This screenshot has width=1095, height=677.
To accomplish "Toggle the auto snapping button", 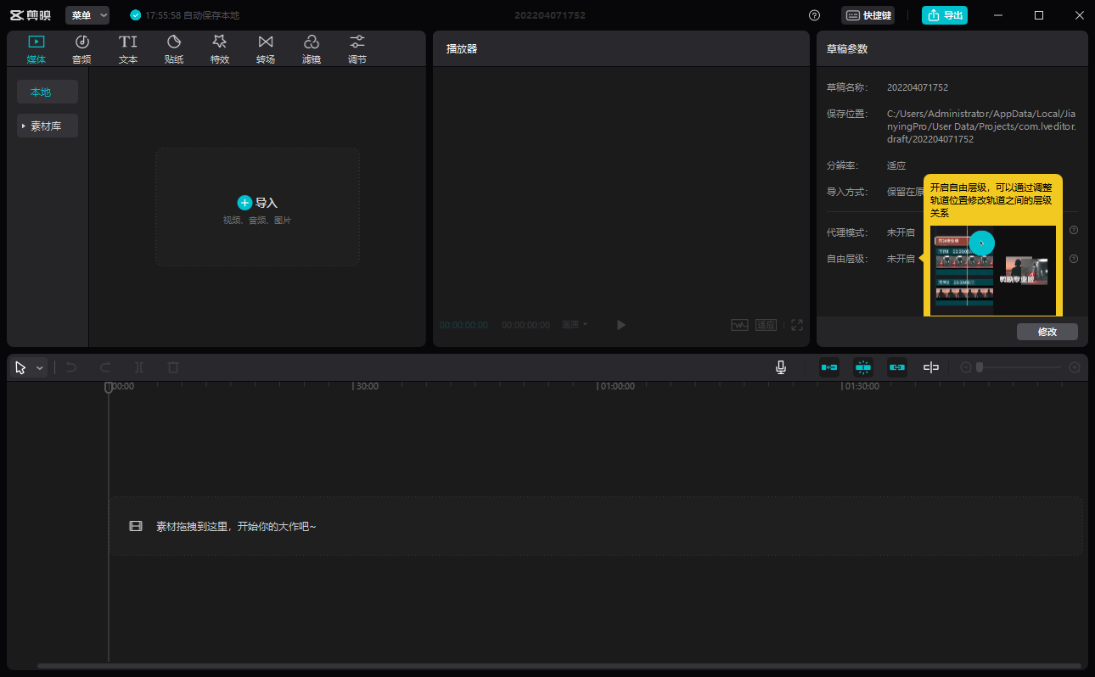I will (x=863, y=367).
